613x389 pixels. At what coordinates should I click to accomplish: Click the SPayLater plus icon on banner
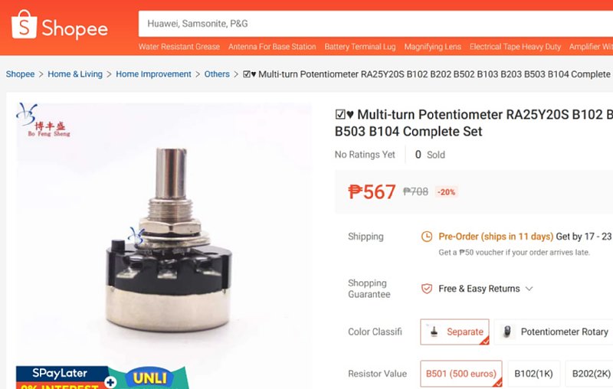pyautogui.click(x=110, y=381)
